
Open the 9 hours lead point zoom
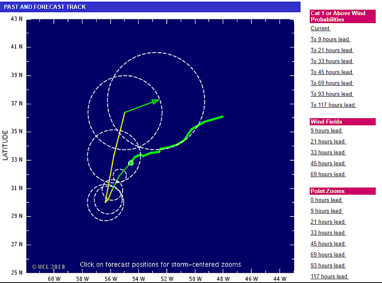(x=326, y=211)
